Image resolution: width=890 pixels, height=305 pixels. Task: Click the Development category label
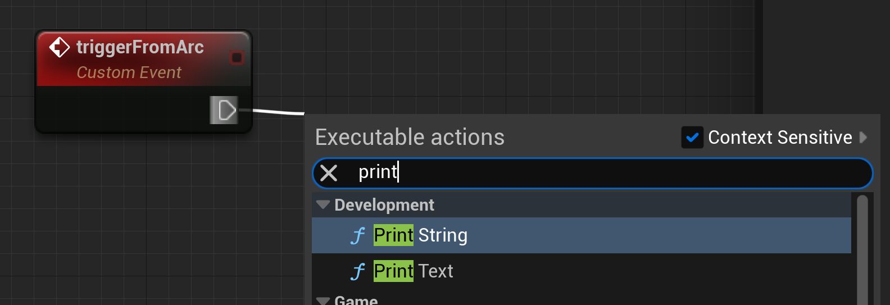pyautogui.click(x=384, y=205)
